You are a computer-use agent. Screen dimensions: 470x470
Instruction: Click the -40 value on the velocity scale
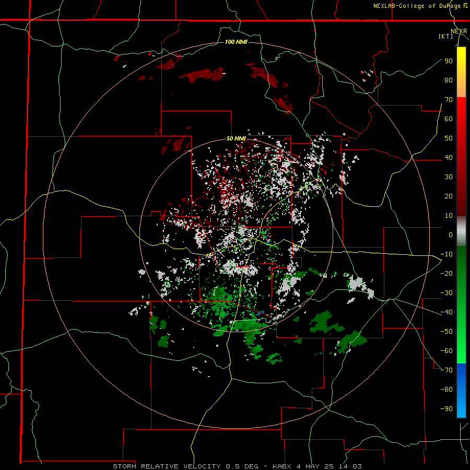(x=446, y=312)
